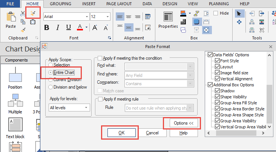Click the Position component icon
This screenshot has height=152, width=276.
pyautogui.click(x=15, y=75)
